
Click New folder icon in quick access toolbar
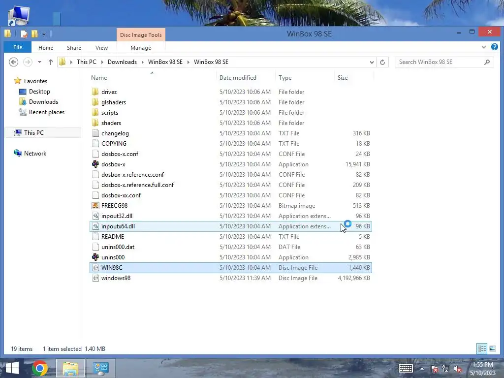tap(34, 34)
